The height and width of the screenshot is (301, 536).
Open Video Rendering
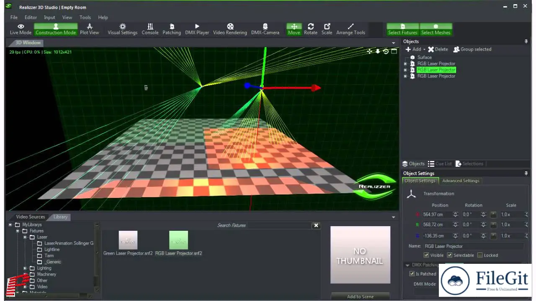(230, 29)
